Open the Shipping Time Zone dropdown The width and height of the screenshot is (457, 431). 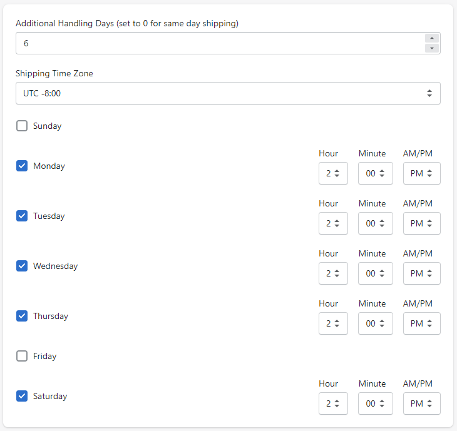(x=228, y=93)
